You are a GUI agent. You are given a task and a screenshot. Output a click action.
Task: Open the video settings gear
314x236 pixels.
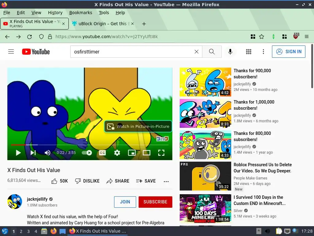(117, 153)
